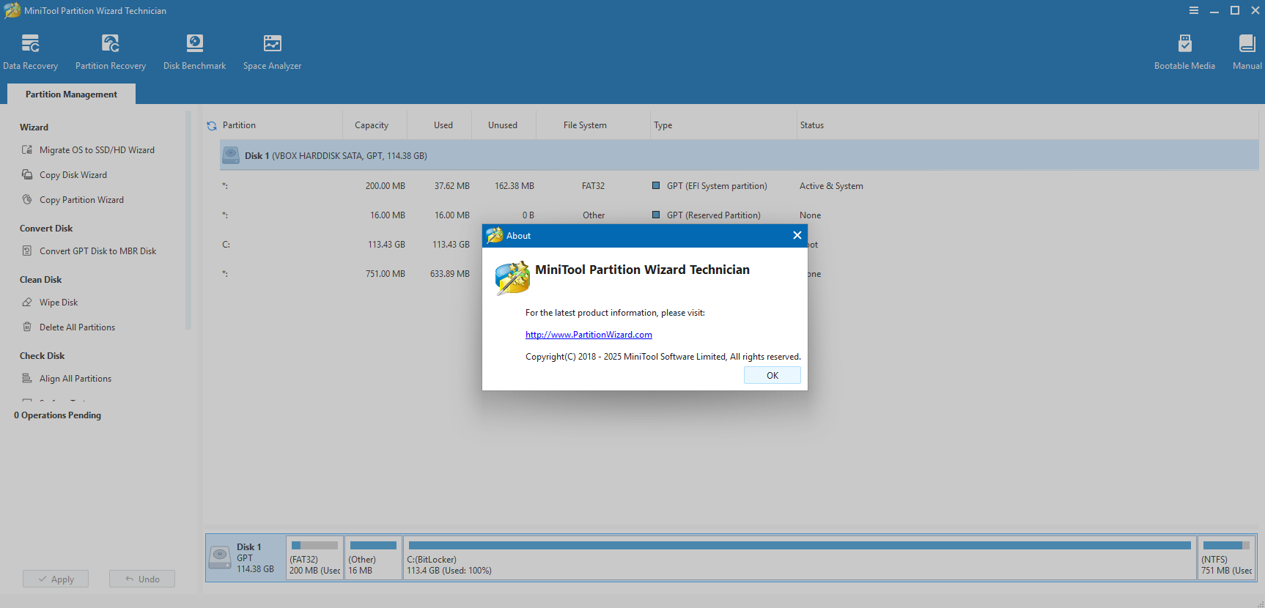Click the Wipe Disk eraser icon

tap(27, 302)
